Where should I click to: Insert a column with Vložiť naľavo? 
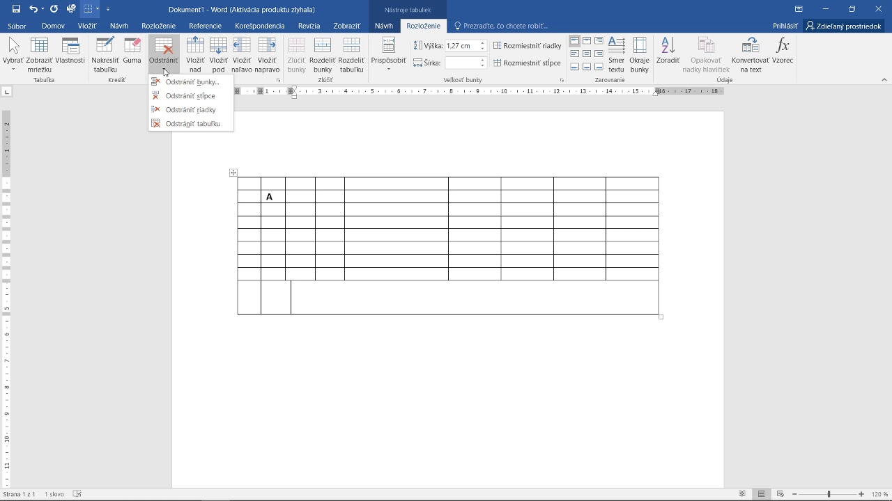(242, 55)
